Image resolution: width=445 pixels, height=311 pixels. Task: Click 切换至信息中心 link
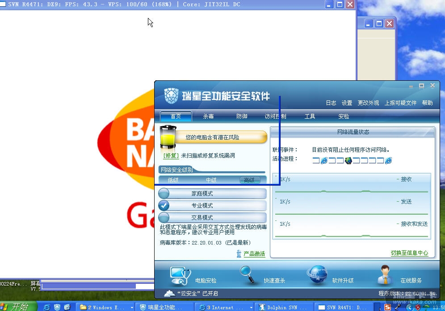click(410, 253)
